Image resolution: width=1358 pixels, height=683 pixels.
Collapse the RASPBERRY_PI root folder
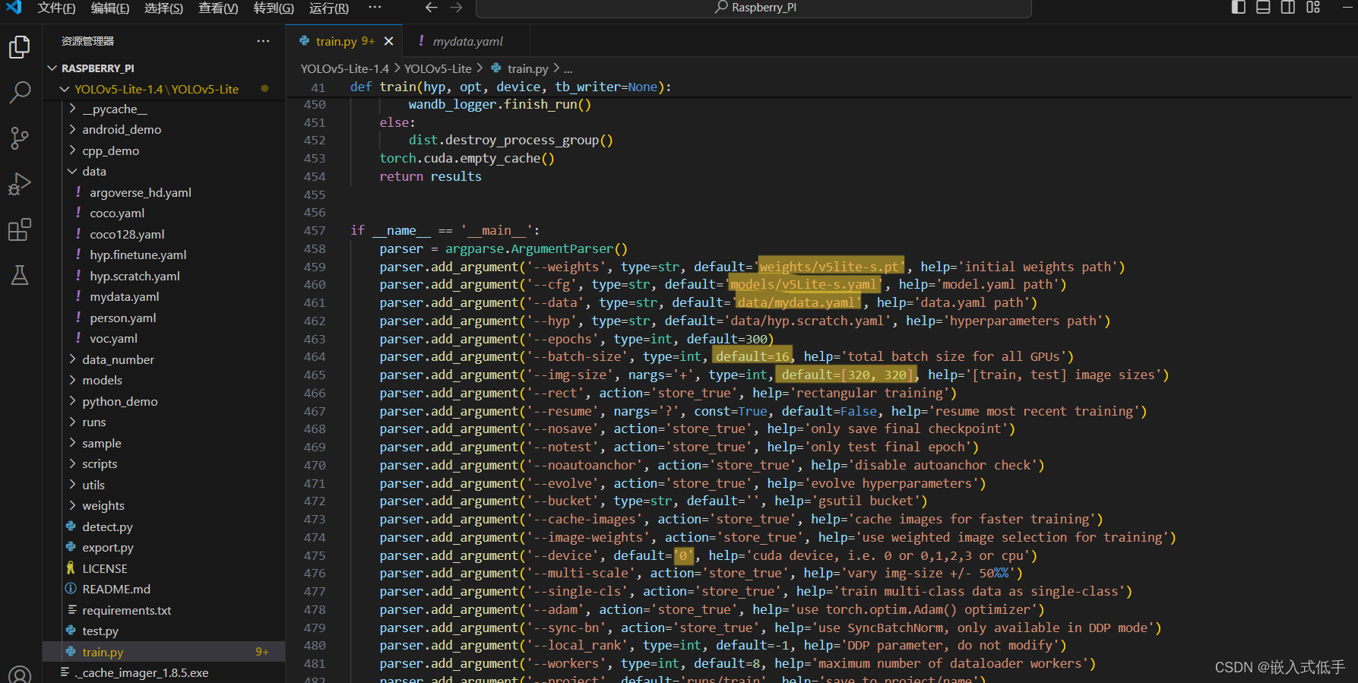click(x=163, y=68)
